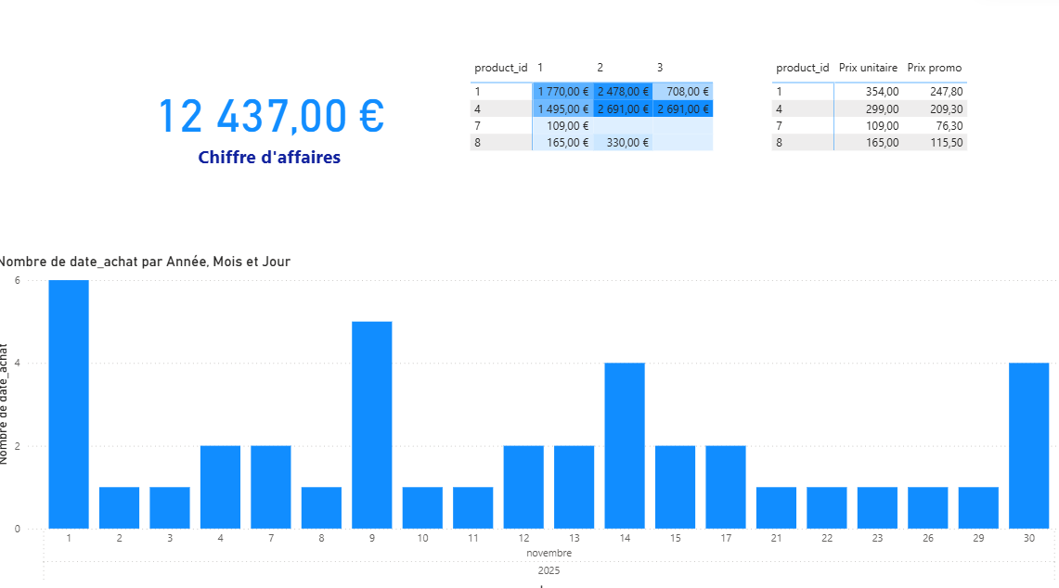Click the bar for day 12

click(523, 487)
